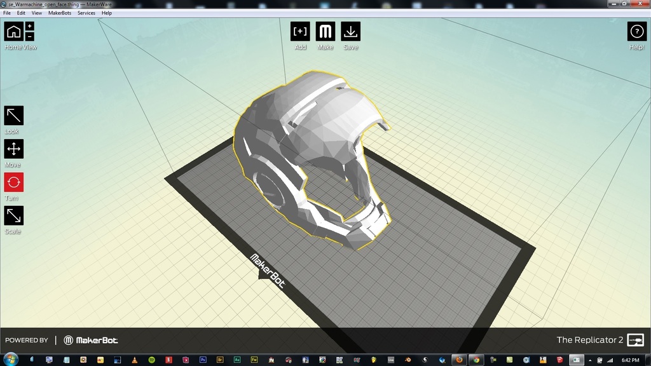This screenshot has height=366, width=651.
Task: Add a model with the Add icon
Action: [300, 31]
